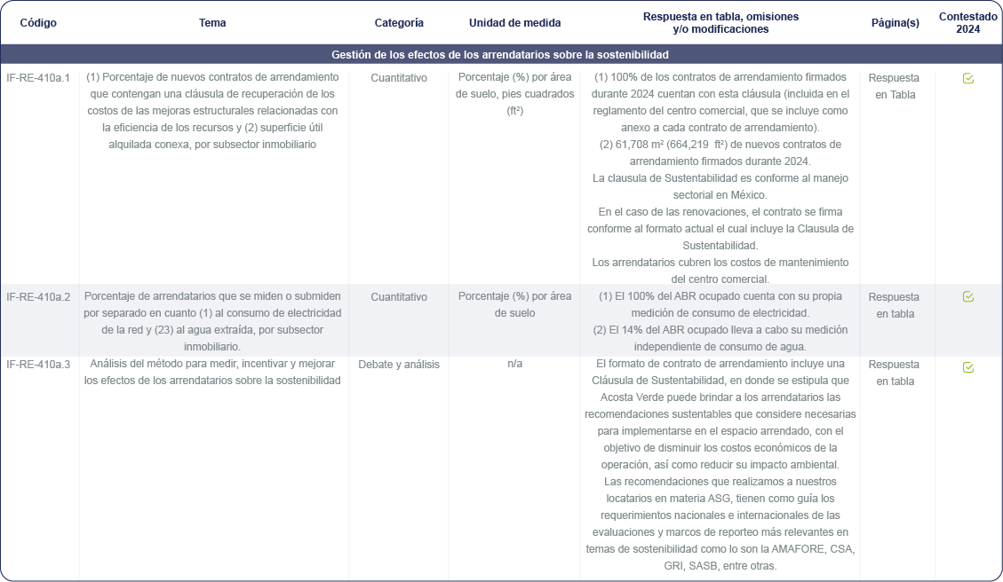Select code IF-RE-410a.3
Viewport: 1003px width, 582px height.
(x=38, y=364)
